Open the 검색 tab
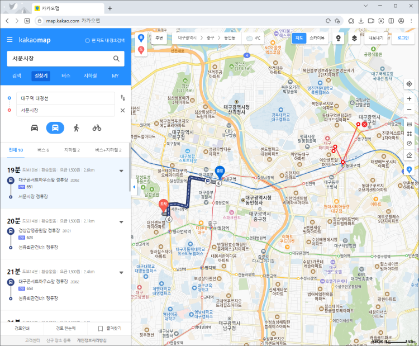The width and height of the screenshot is (419, 346). [x=17, y=75]
